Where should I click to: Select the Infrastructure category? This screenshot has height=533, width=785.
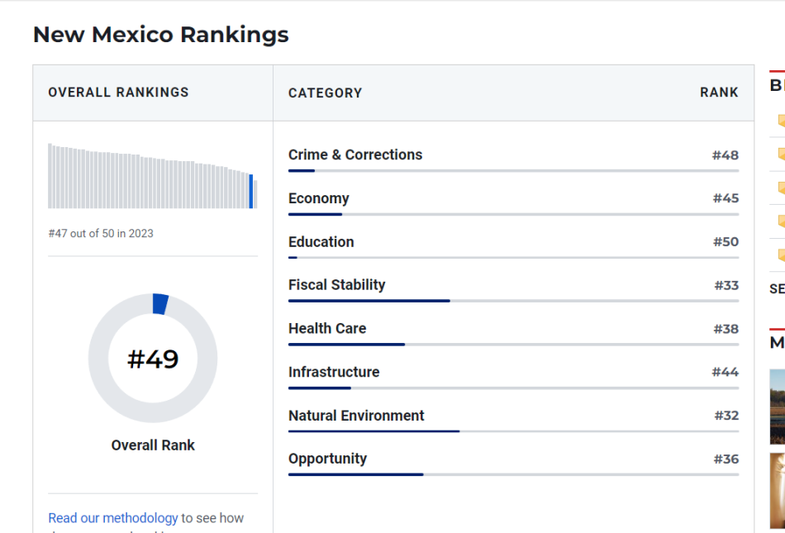(334, 372)
